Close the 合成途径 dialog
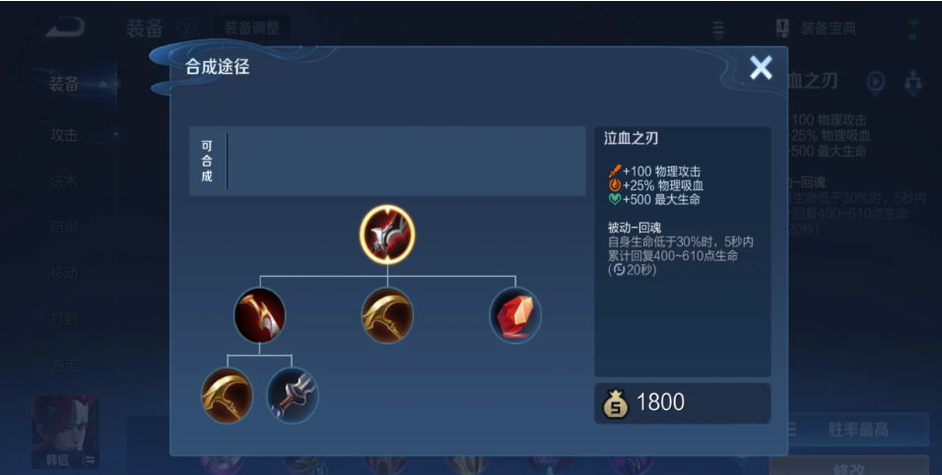 click(x=761, y=68)
